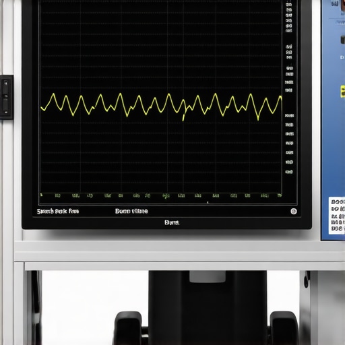Image resolution: width=345 pixels, height=345 pixels.
Task: Click the white text box in the blue window
Action: [x=337, y=216]
